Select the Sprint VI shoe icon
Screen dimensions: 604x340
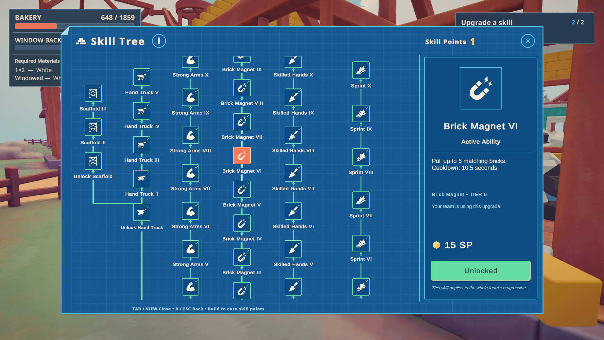pos(361,244)
